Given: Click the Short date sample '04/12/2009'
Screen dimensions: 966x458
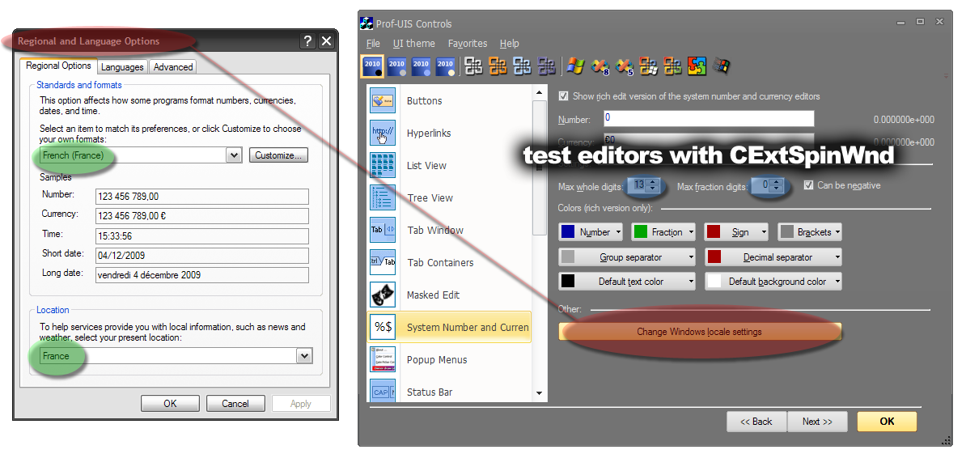Looking at the screenshot, I should pyautogui.click(x=202, y=255).
